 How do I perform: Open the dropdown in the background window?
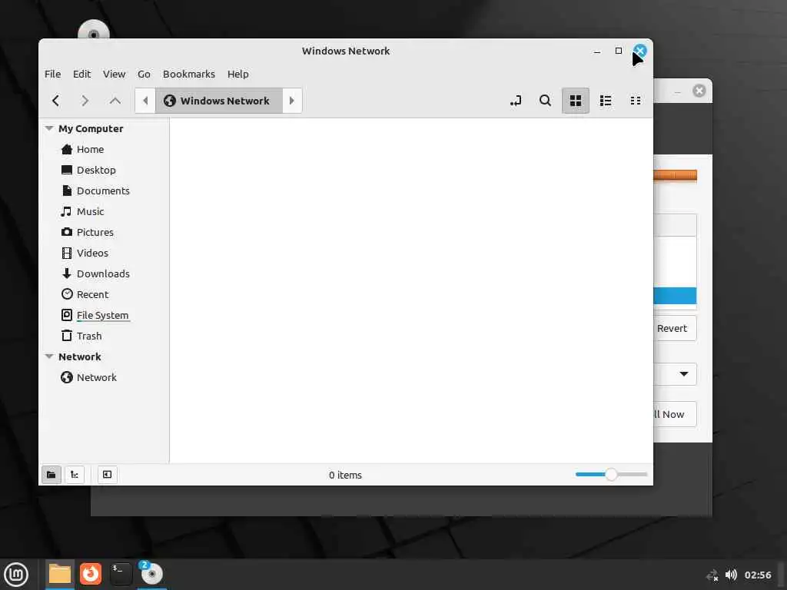[675, 374]
